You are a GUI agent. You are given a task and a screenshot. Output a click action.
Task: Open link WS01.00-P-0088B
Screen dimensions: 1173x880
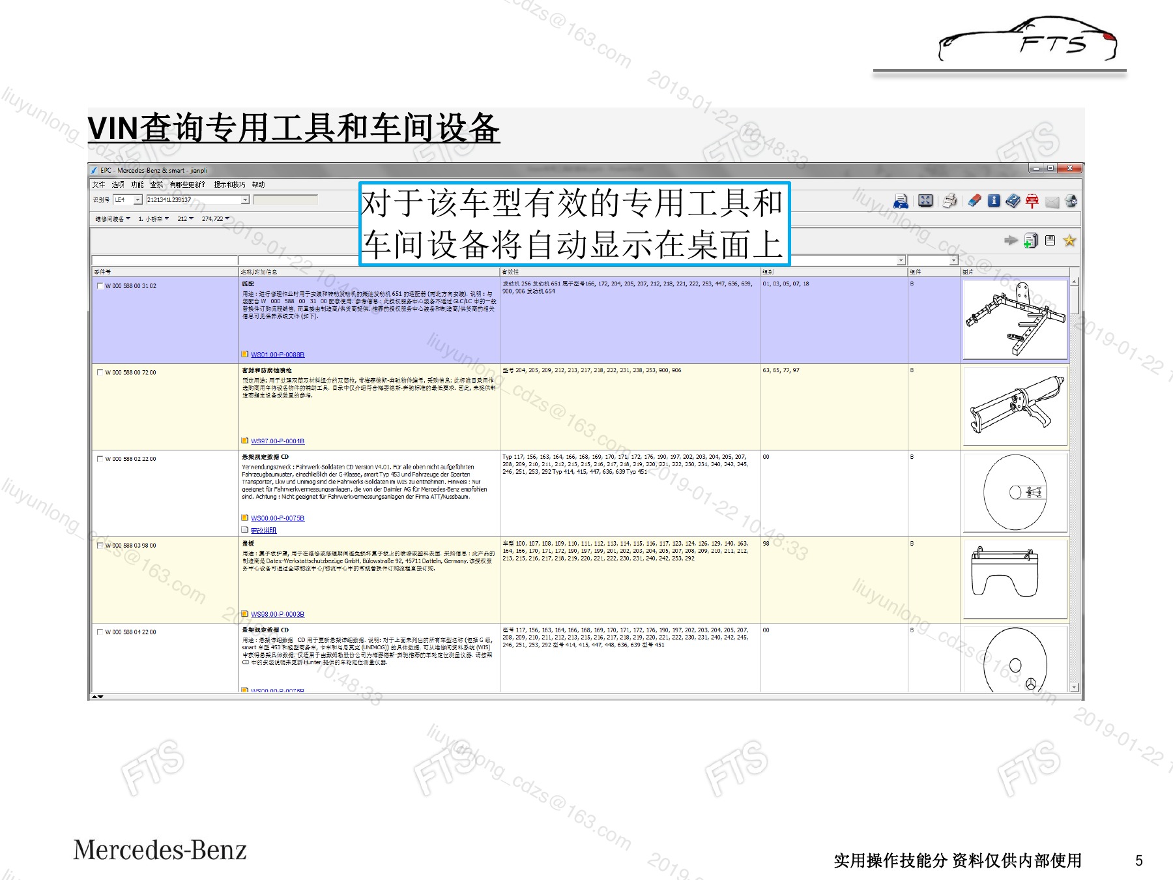coord(278,355)
